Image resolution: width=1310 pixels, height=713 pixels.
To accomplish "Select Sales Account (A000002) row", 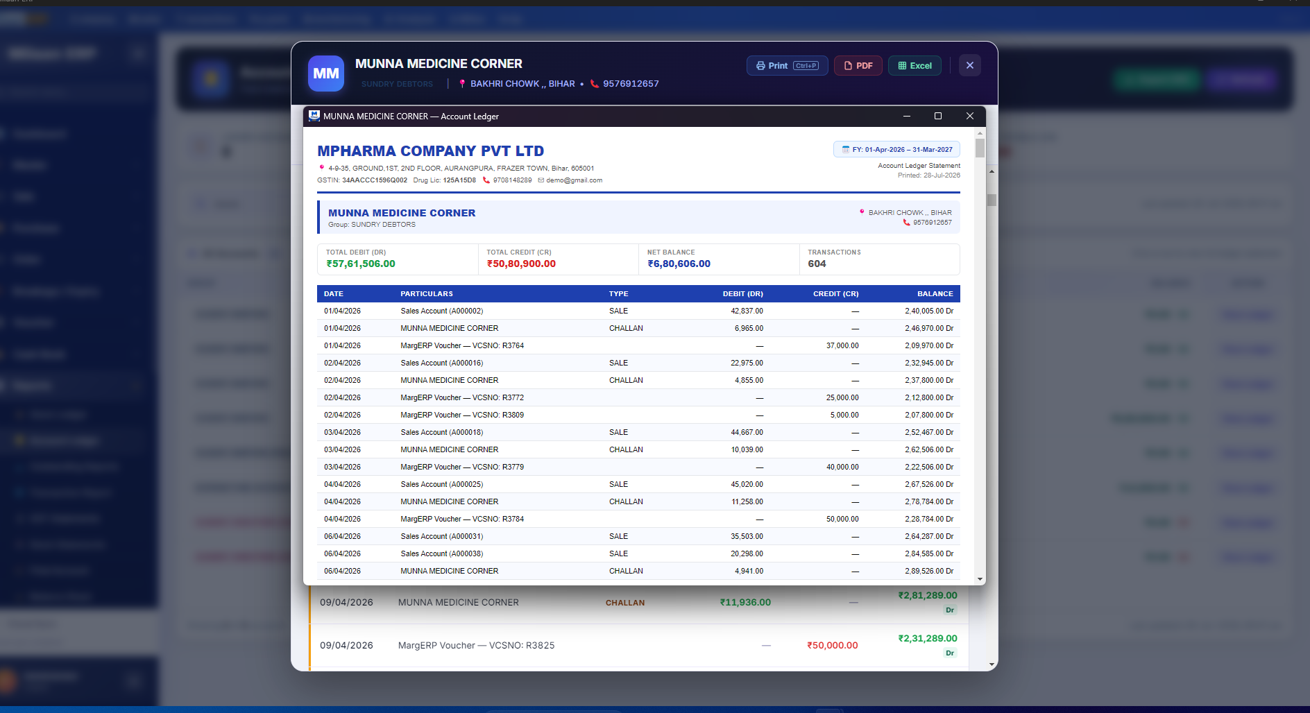I will 638,311.
